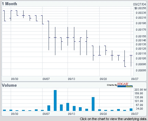This screenshot has height=121, width=148.
Task: Click the 08/30 date under the price chart
Action: pos(15,79)
